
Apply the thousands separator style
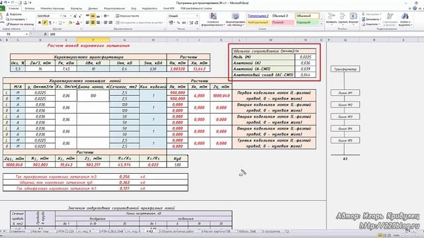tap(184, 22)
